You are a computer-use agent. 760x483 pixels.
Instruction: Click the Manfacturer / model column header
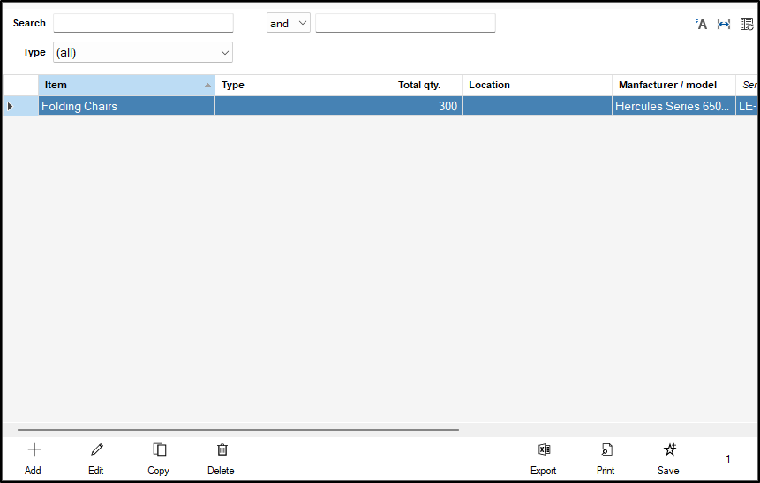(673, 86)
